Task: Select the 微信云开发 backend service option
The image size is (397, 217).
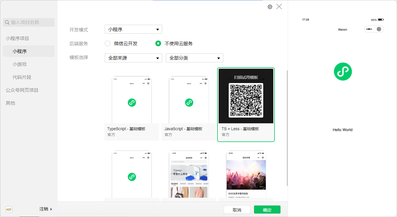Action: pos(107,43)
